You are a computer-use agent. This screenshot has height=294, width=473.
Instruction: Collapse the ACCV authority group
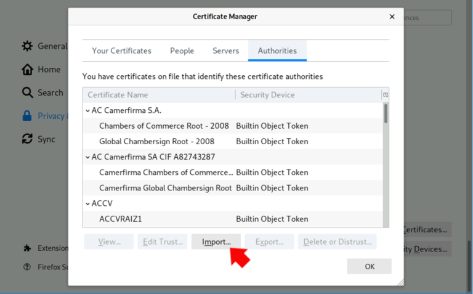(87, 203)
